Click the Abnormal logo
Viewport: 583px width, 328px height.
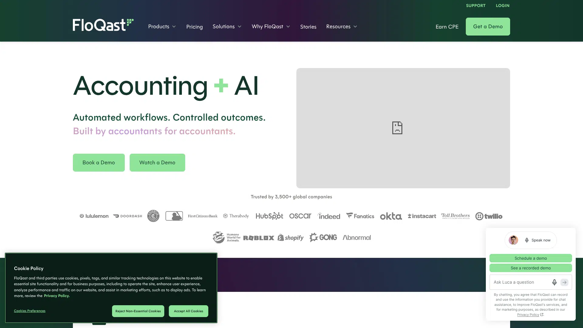pos(357,237)
